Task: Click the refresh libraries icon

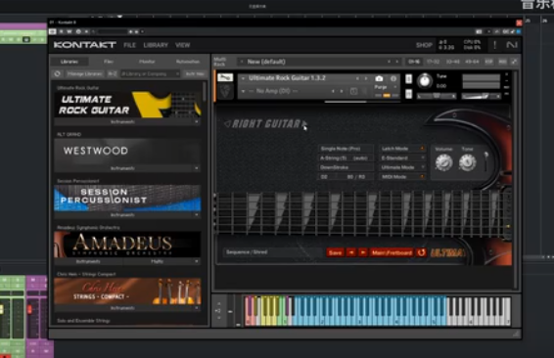Action: 57,73
